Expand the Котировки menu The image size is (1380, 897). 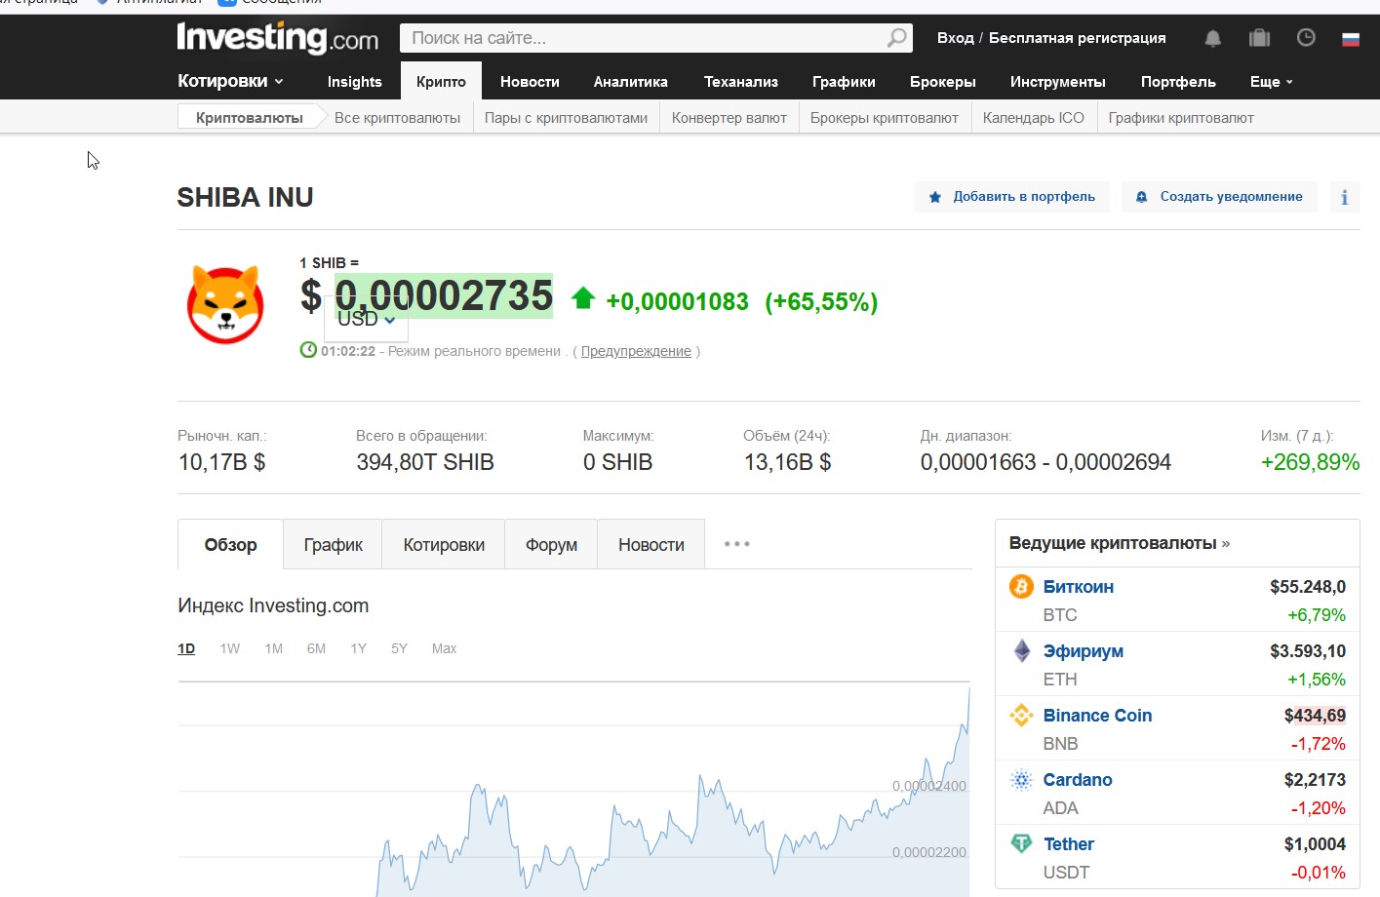[230, 81]
